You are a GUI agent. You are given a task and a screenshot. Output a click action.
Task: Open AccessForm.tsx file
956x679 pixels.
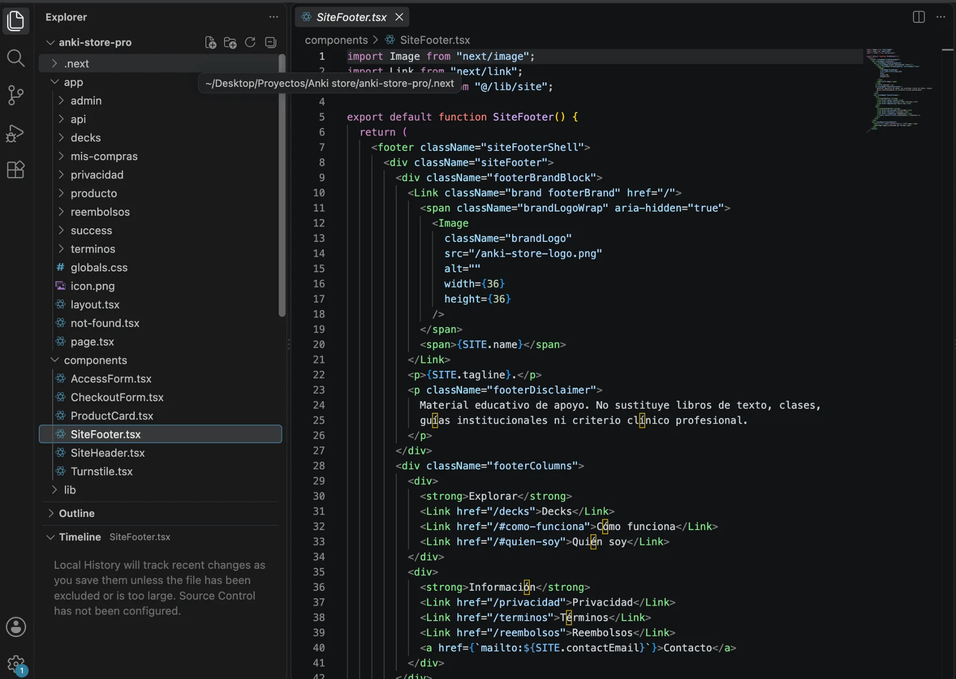pyautogui.click(x=159, y=379)
